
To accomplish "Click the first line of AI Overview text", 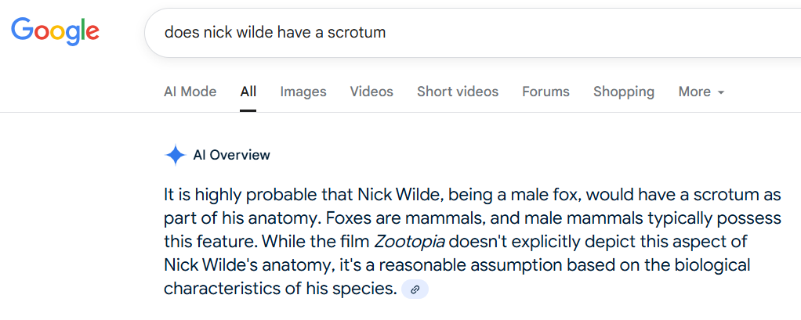I will (x=473, y=195).
